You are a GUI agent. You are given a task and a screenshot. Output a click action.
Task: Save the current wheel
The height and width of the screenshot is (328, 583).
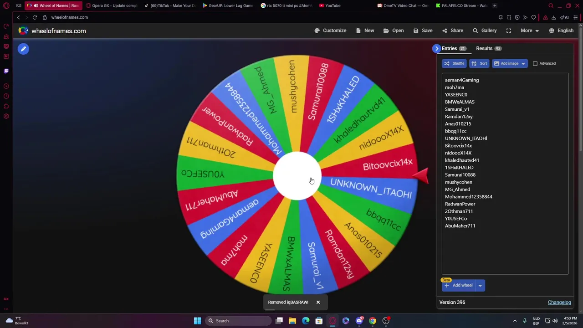[x=423, y=31]
